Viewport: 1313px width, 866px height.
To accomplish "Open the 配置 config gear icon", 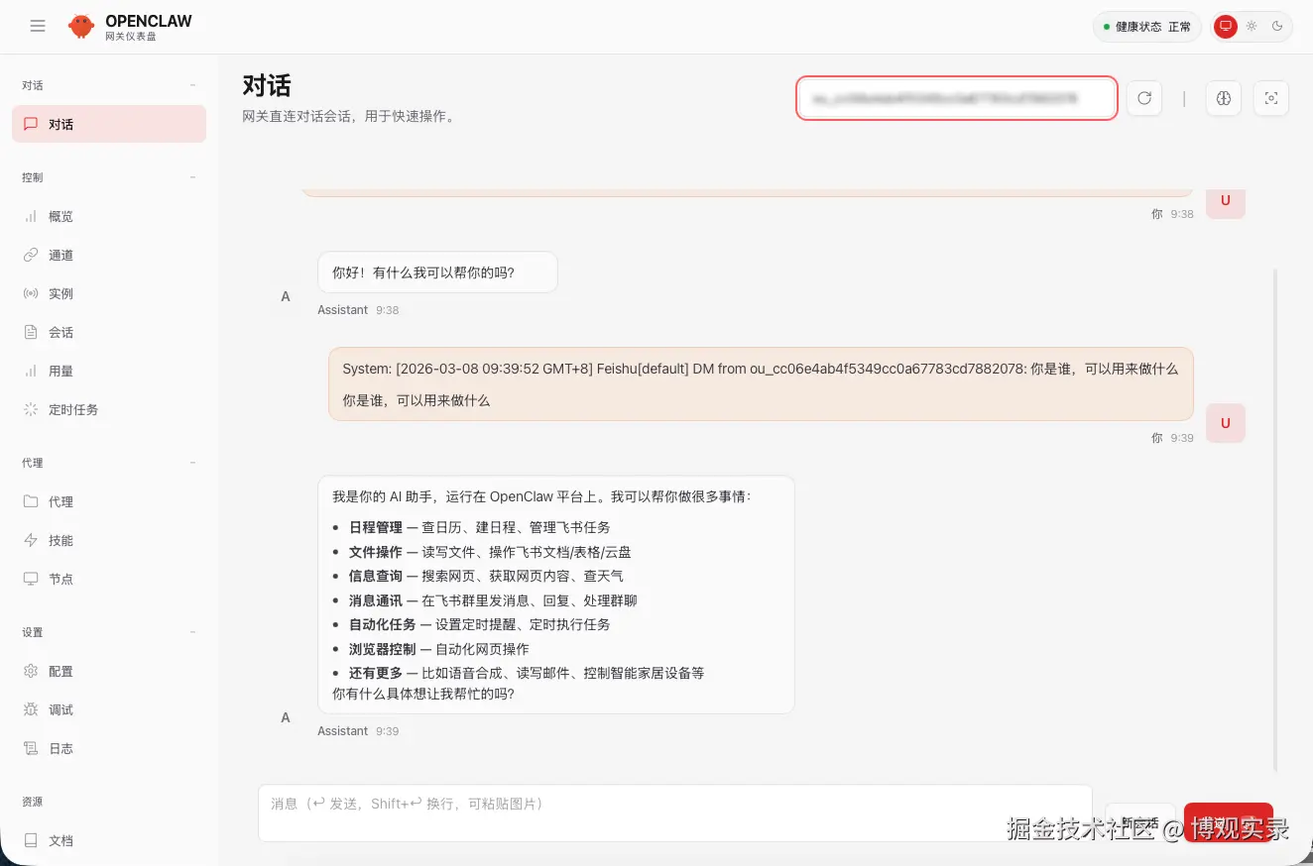I will click(x=31, y=671).
